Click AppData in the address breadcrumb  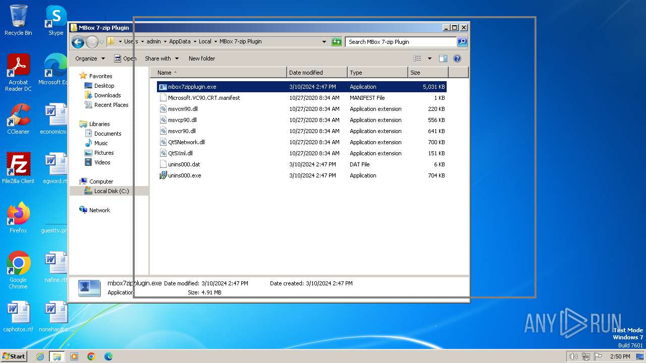(x=180, y=42)
